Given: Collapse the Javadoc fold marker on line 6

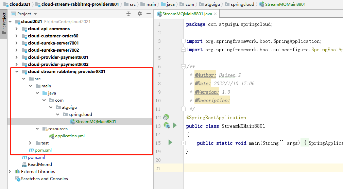Looking at the screenshot, I should (x=183, y=67).
